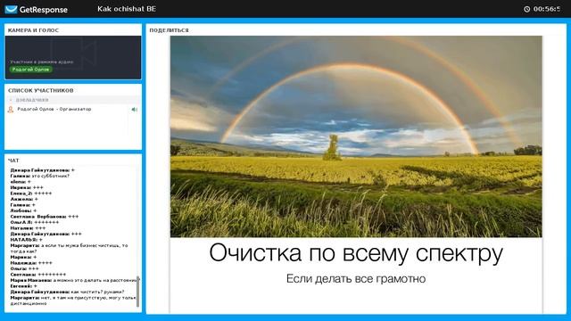Click Маргарита's reply 'нет, я там не присутствую'
The image size is (571, 321).
73,300
